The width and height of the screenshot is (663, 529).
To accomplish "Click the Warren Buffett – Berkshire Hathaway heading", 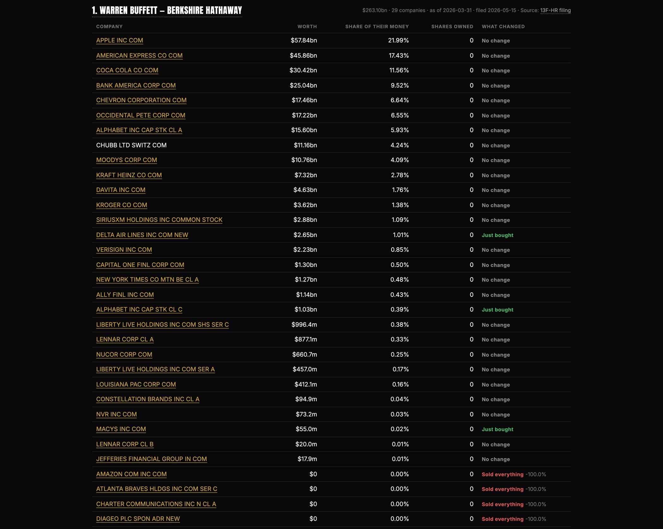I will pos(167,10).
